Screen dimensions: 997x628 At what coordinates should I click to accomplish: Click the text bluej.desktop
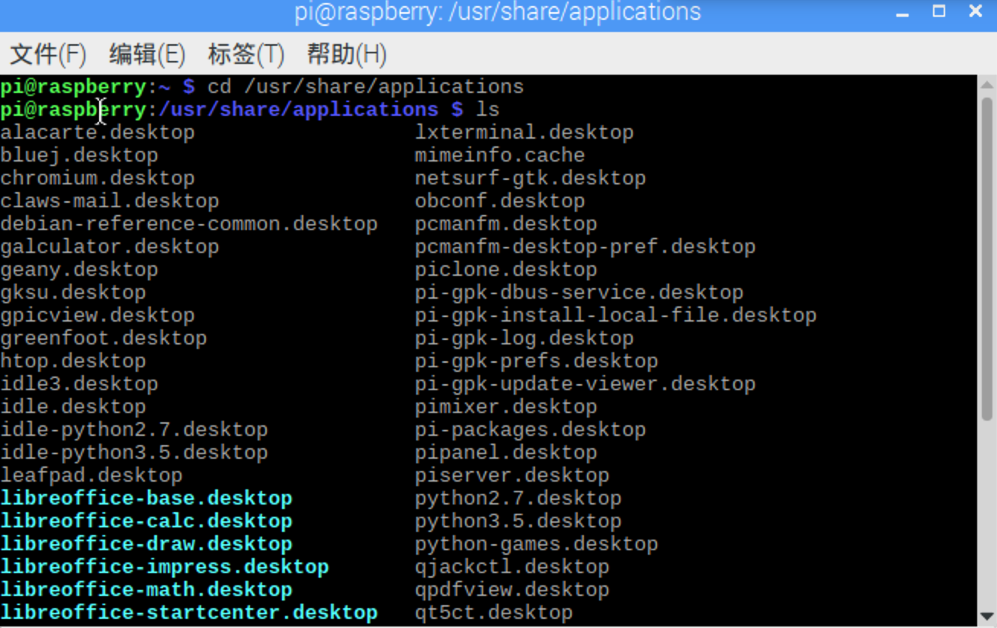79,155
